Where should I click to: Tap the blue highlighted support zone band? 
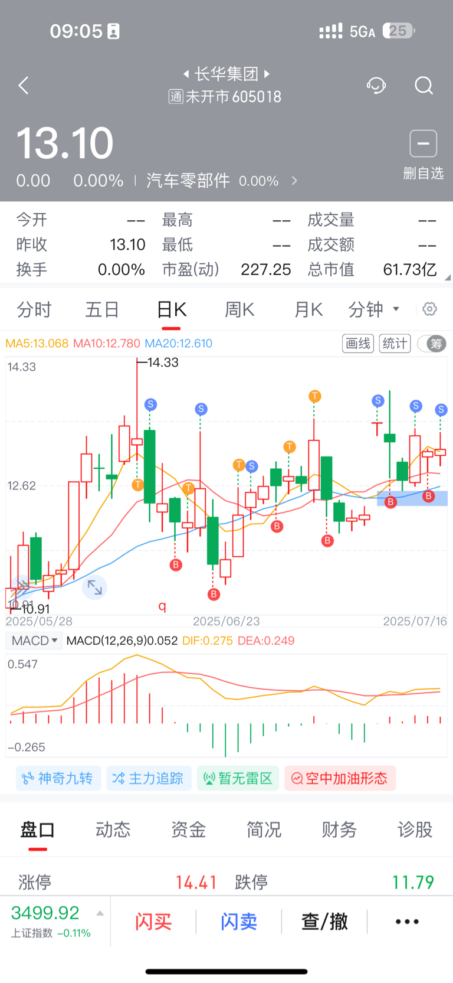(x=412, y=498)
